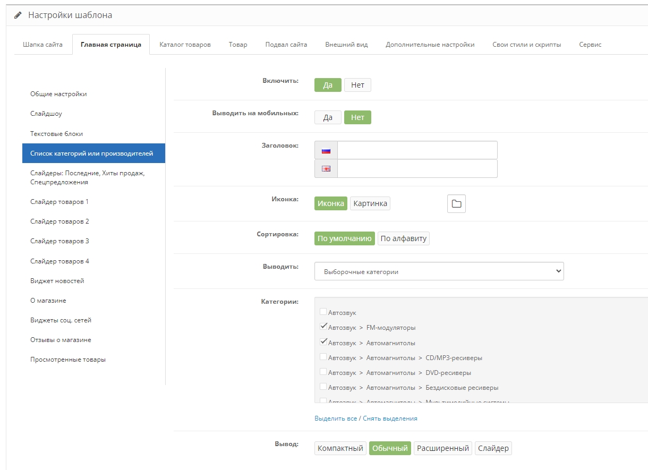The width and height of the screenshot is (648, 470).
Task: Click the pencil icon beside Настройки шаблона
Action: (x=18, y=15)
